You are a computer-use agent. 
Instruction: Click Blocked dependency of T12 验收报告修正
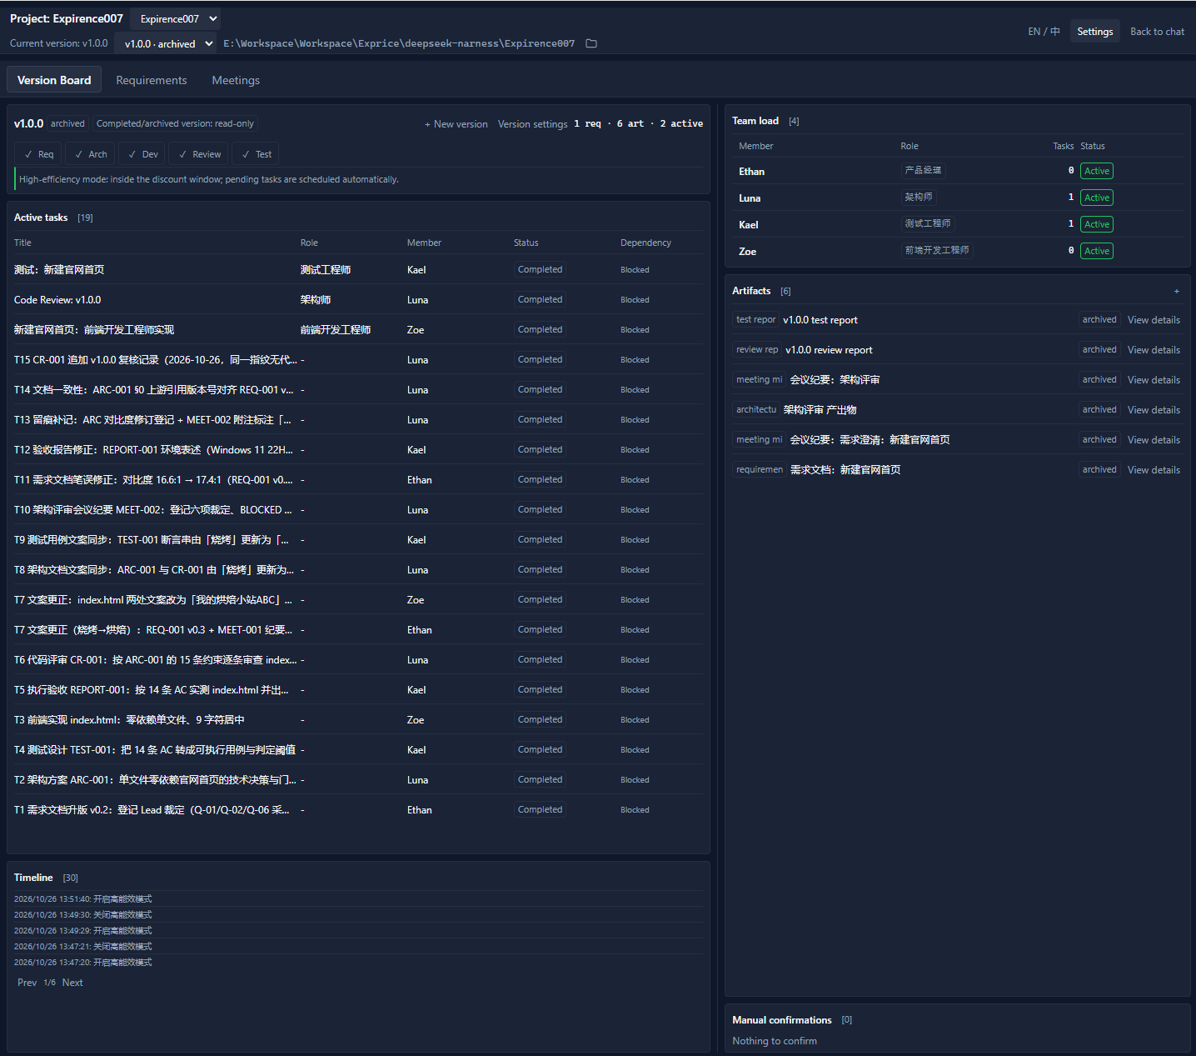point(635,450)
